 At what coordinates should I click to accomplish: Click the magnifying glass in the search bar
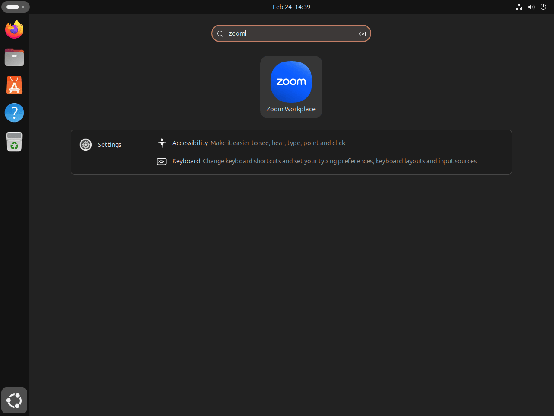(220, 33)
